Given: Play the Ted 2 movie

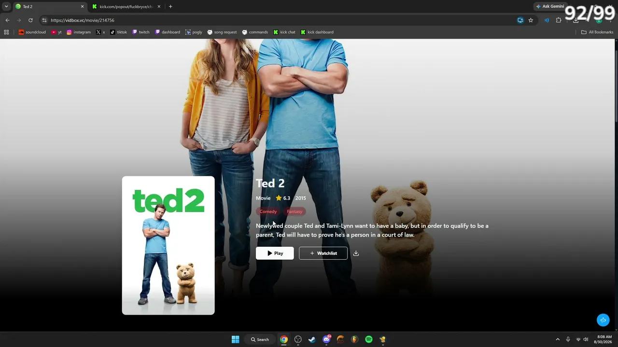Looking at the screenshot, I should coord(275,253).
